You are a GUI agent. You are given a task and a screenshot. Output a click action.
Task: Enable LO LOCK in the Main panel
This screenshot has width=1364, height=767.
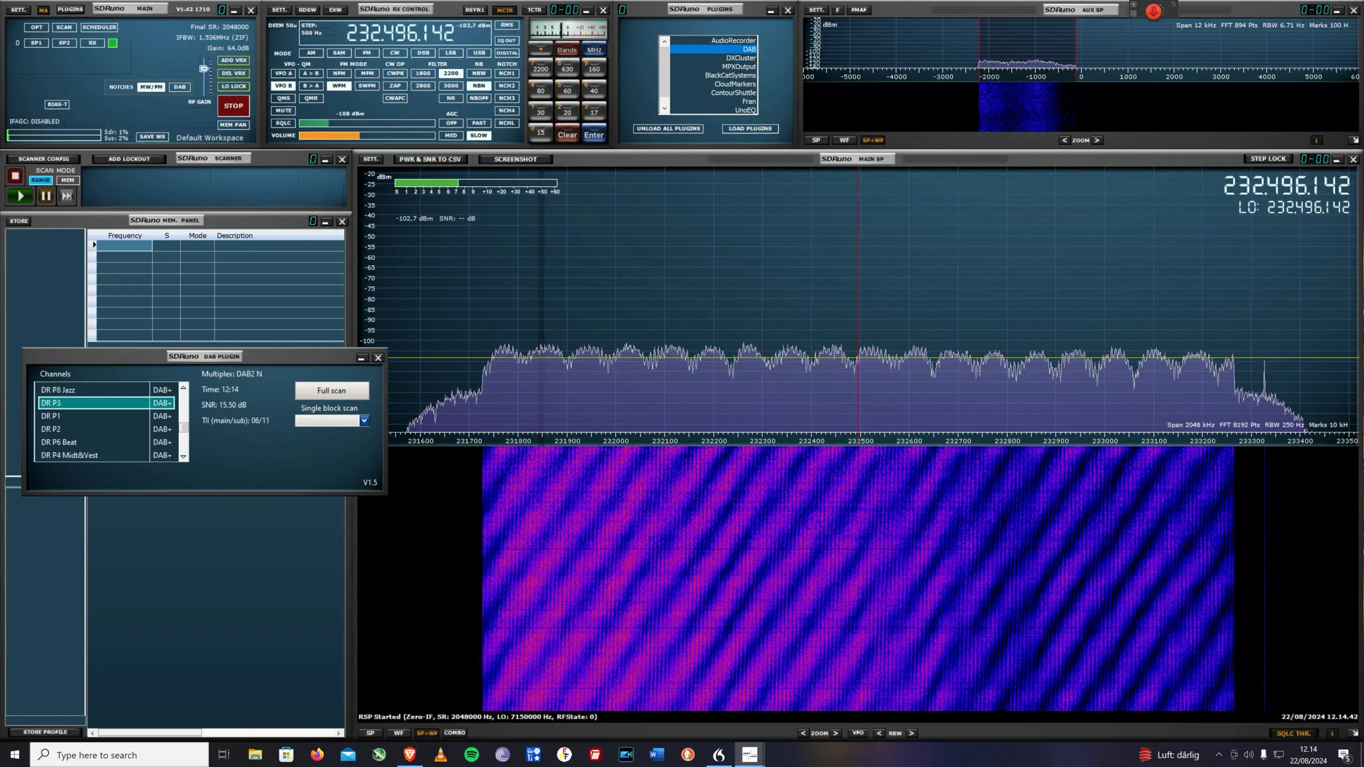click(x=234, y=86)
